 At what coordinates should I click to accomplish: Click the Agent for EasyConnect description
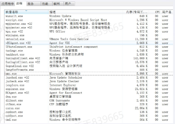tap(66, 93)
